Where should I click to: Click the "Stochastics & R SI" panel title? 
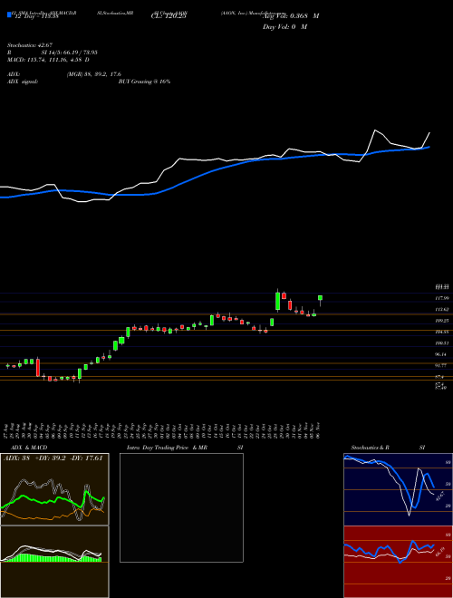[x=388, y=448]
